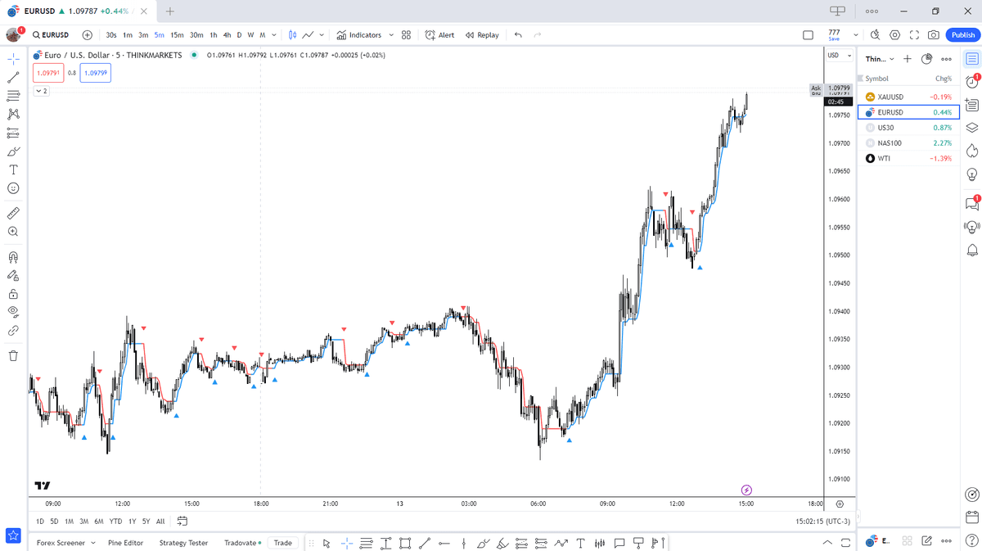Viewport: 982px width, 551px height.
Task: Open watchlist advanced view pie icon
Action: pyautogui.click(x=927, y=59)
